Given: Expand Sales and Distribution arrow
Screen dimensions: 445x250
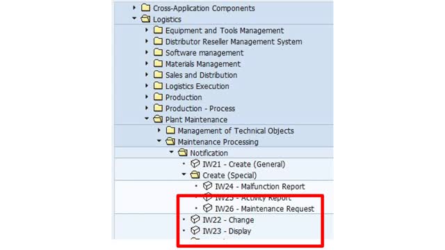Looking at the screenshot, I should point(147,74).
